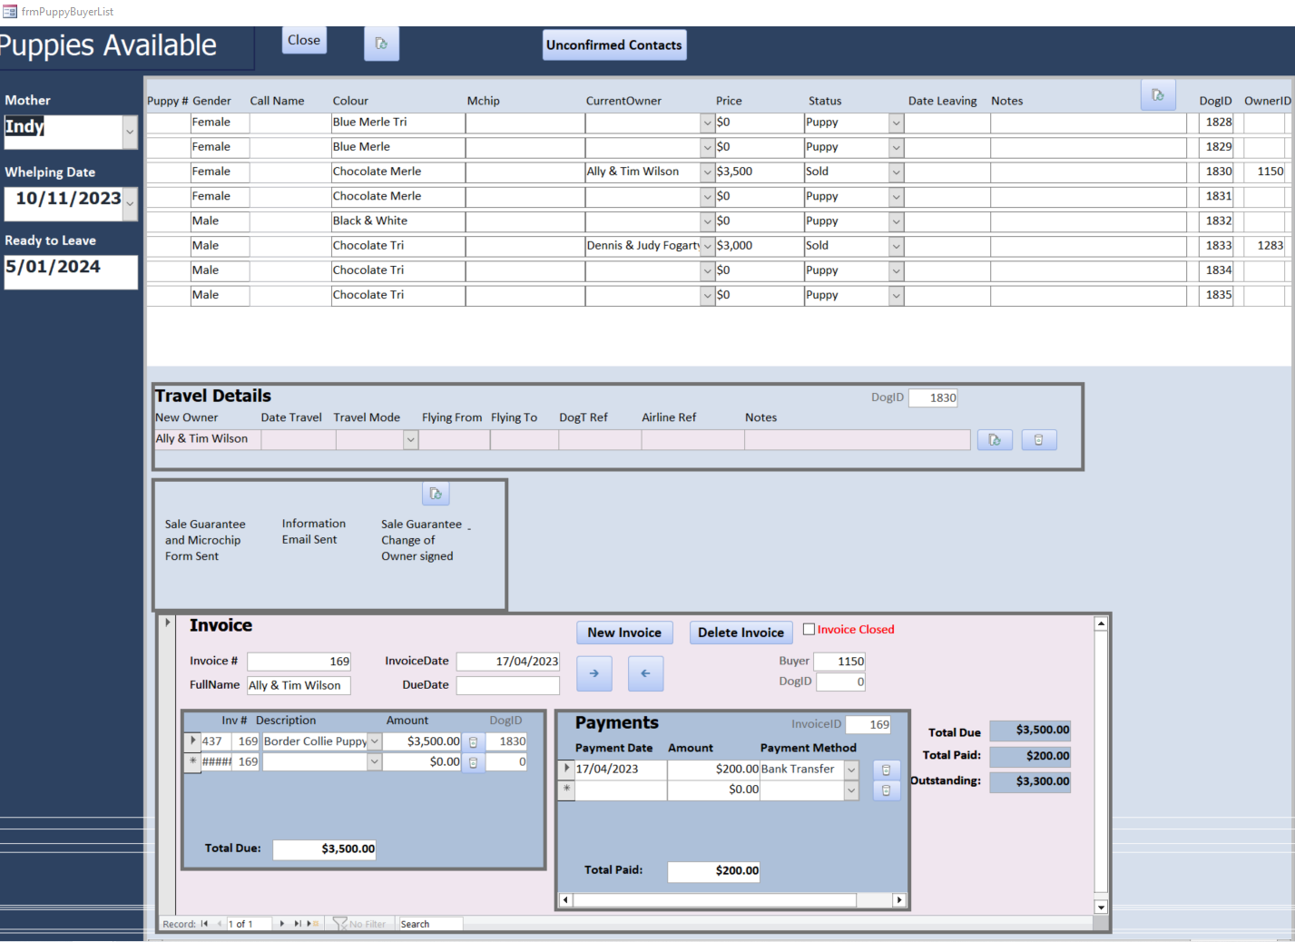Click the refresh icon above the DogID column

coord(1157,95)
